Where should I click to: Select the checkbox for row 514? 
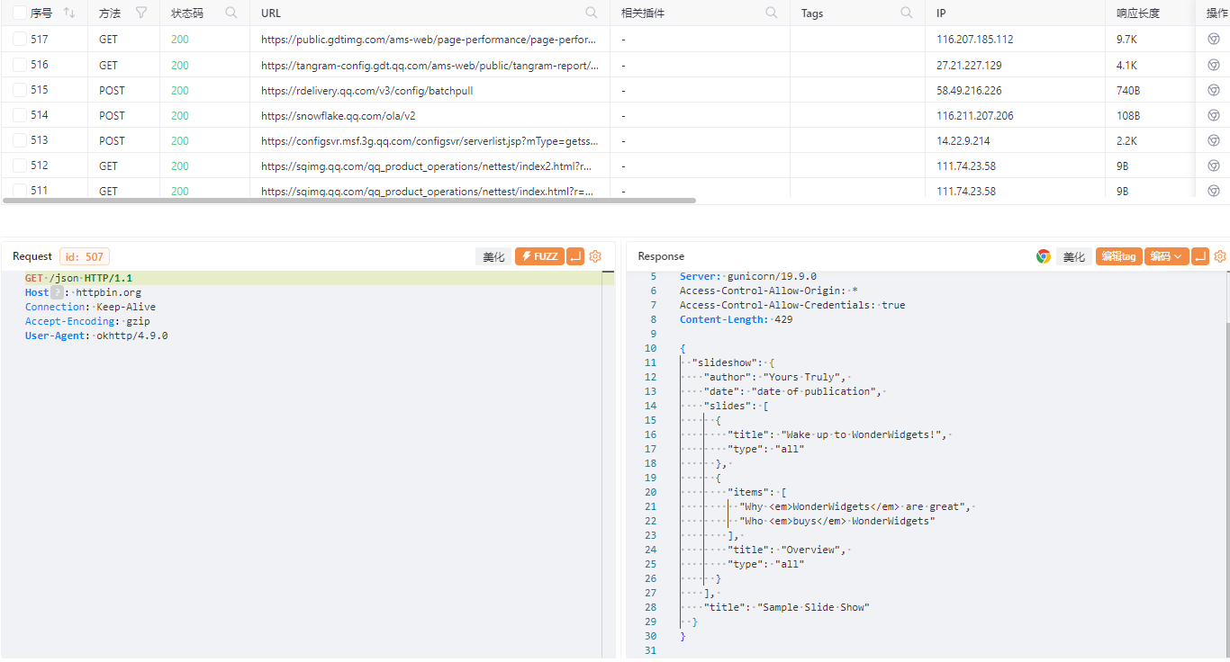tap(20, 115)
